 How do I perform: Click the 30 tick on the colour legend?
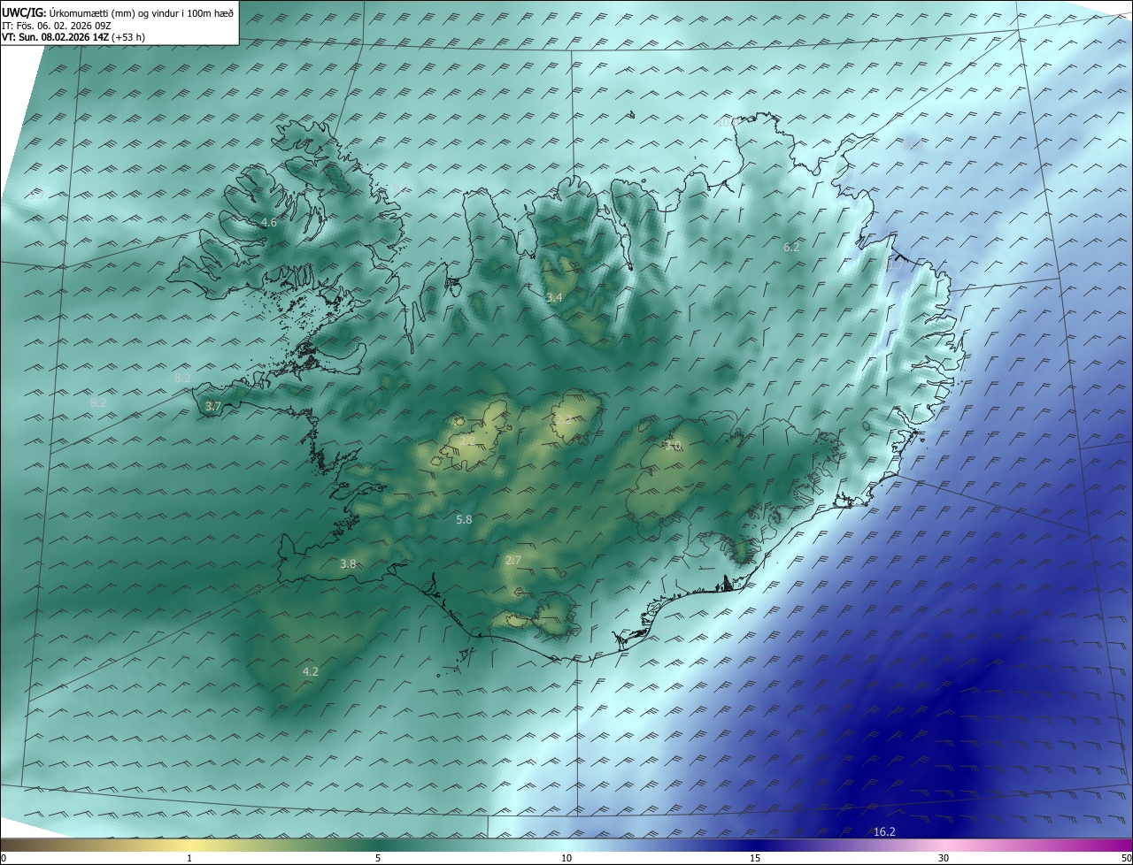click(944, 858)
